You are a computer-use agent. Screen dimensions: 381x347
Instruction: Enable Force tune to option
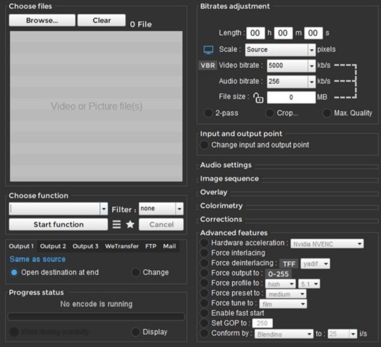click(204, 303)
